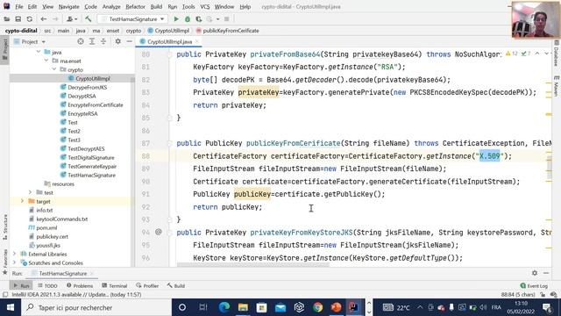Viewport: 561px width, 316px height.
Task: Expand External Libraries node
Action: click(x=14, y=254)
